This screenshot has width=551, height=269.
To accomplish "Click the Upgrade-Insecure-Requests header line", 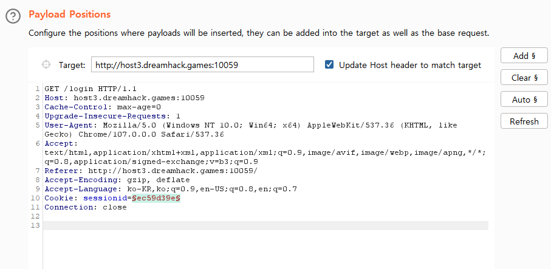I will point(112,116).
